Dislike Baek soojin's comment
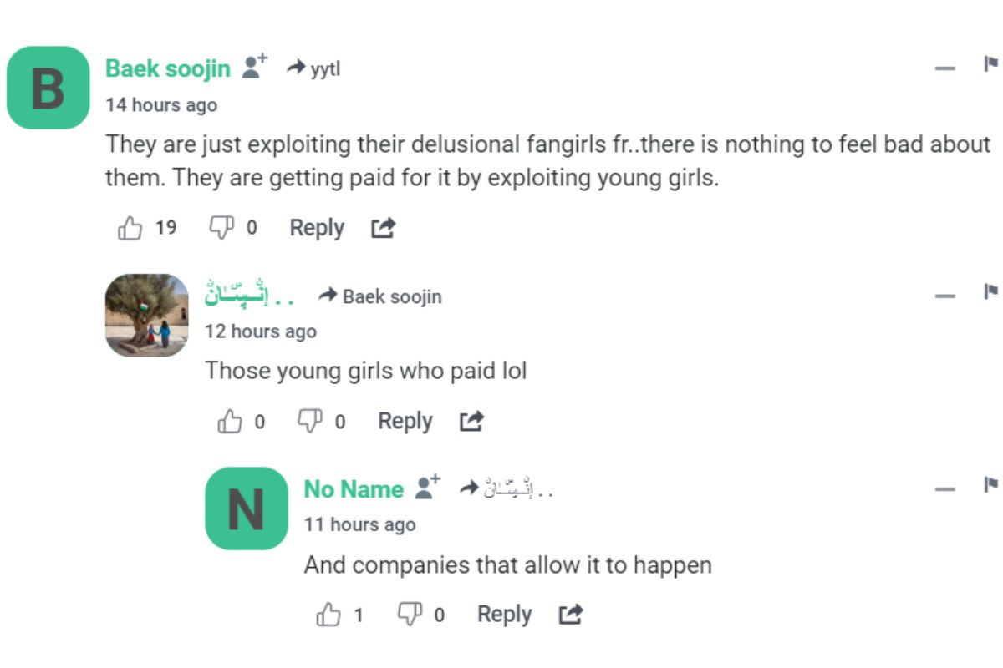Screen dimensions: 1003x668 [221, 228]
